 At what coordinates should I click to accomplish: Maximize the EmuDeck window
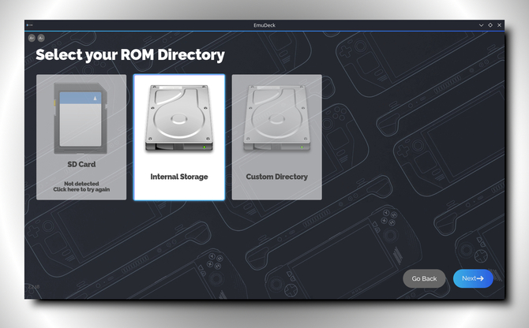pos(490,25)
